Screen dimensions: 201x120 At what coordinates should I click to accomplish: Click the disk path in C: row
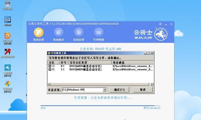click(x=133, y=66)
